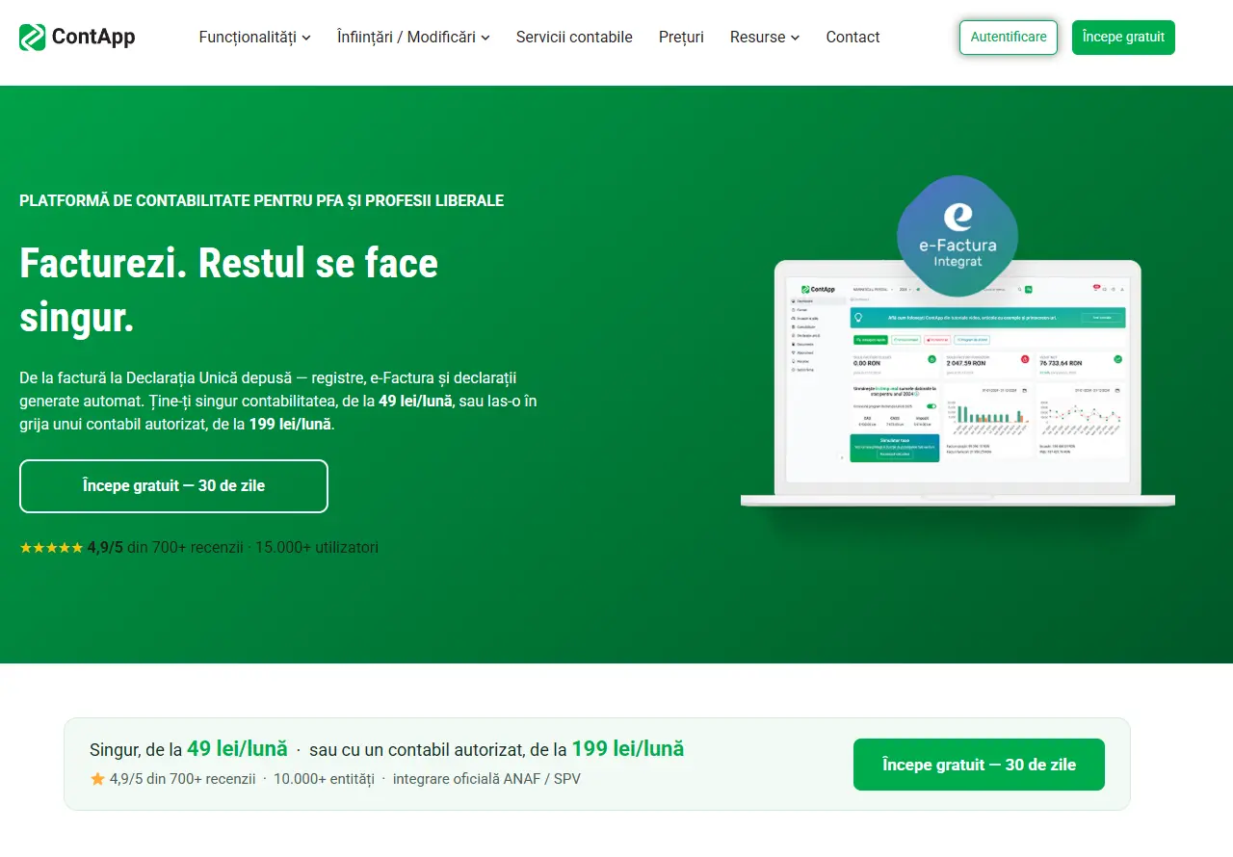Viewport: 1233px width, 857px height.
Task: Click the "Facturezi. Restul se face singur." headline
Action: click(229, 290)
